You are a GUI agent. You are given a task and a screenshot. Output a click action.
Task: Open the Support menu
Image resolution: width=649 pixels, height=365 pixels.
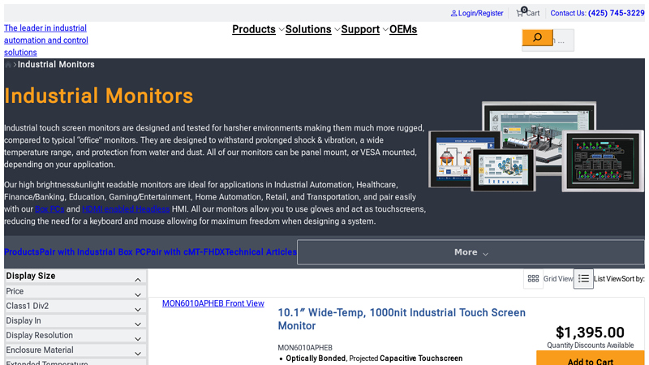tap(360, 29)
